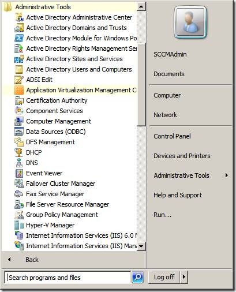Viewport: 236px width, 292px height.
Task: Click the user account picture
Action: (190, 22)
